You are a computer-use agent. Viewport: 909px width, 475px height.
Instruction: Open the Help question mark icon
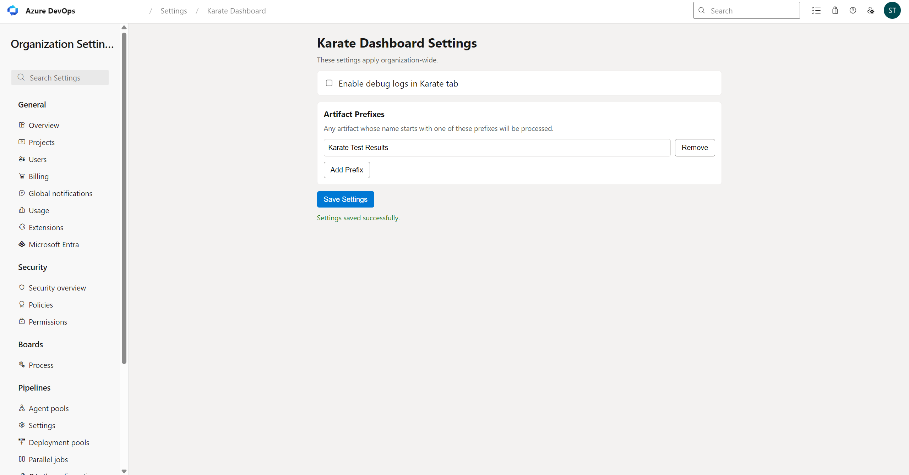coord(853,11)
